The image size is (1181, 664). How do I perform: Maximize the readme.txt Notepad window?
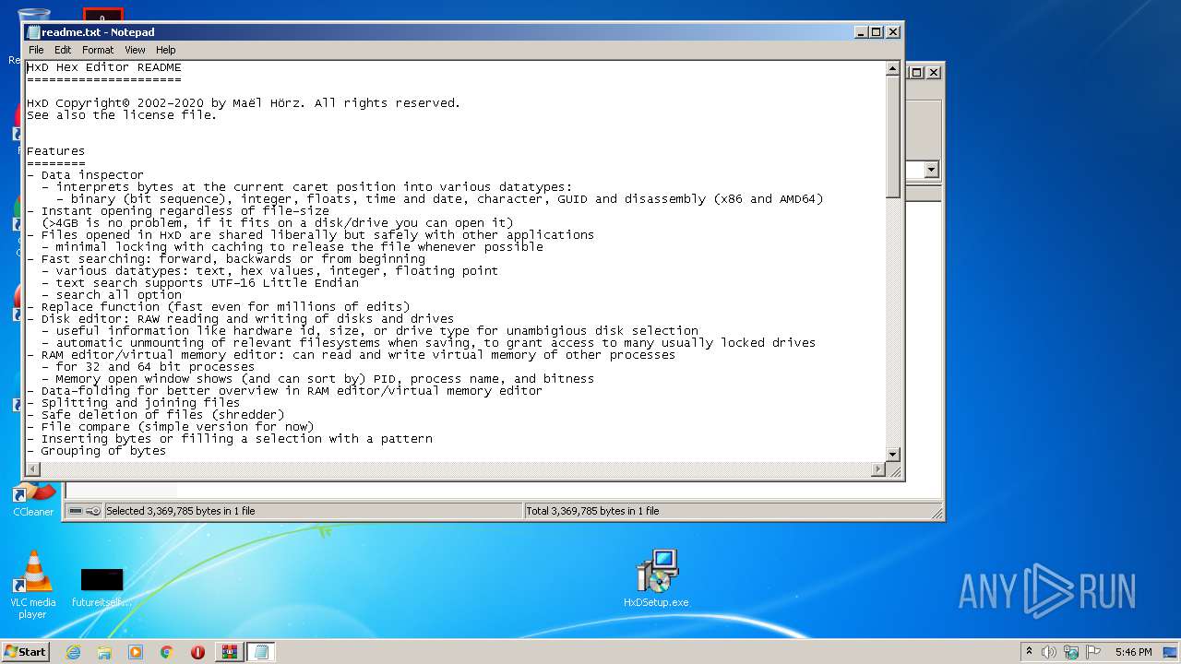coord(877,32)
